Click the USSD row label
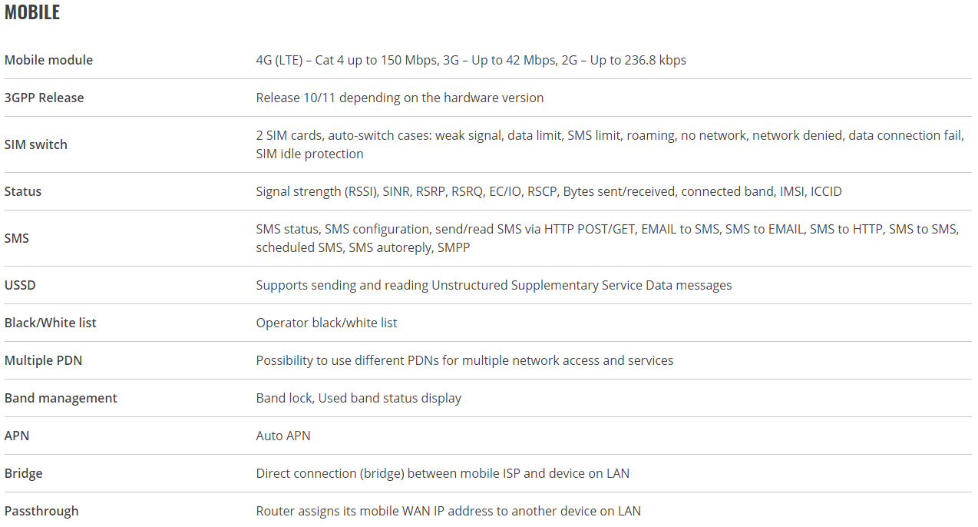Viewport: 978px width, 527px height. [20, 285]
